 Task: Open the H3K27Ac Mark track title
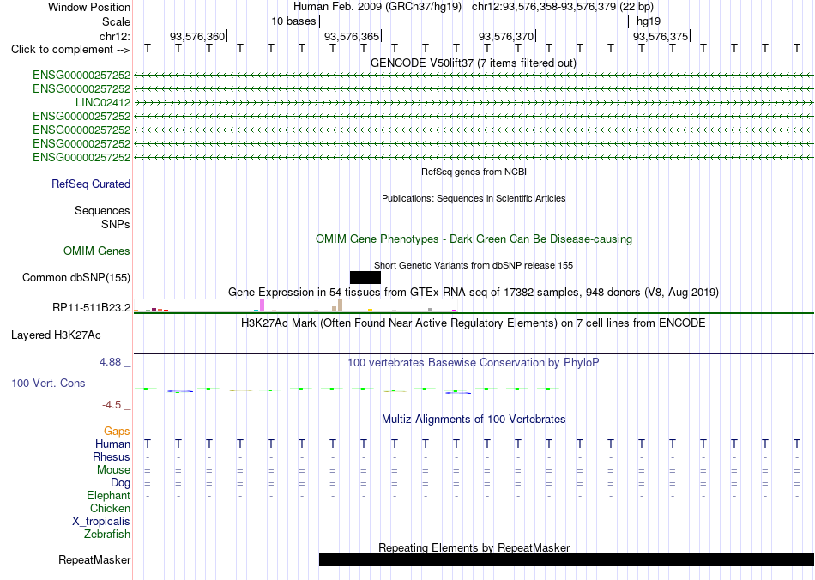coord(474,323)
